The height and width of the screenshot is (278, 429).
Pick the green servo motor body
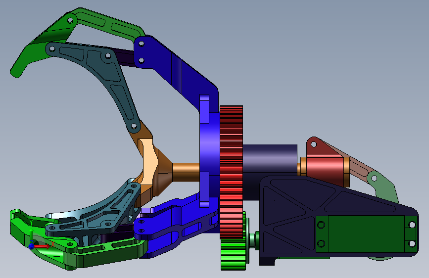367,234
